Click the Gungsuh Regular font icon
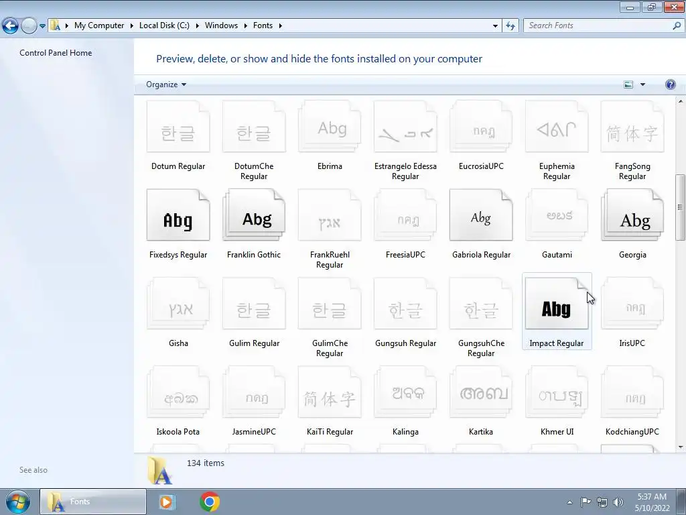Screen dimensions: 686x515 (x=405, y=304)
